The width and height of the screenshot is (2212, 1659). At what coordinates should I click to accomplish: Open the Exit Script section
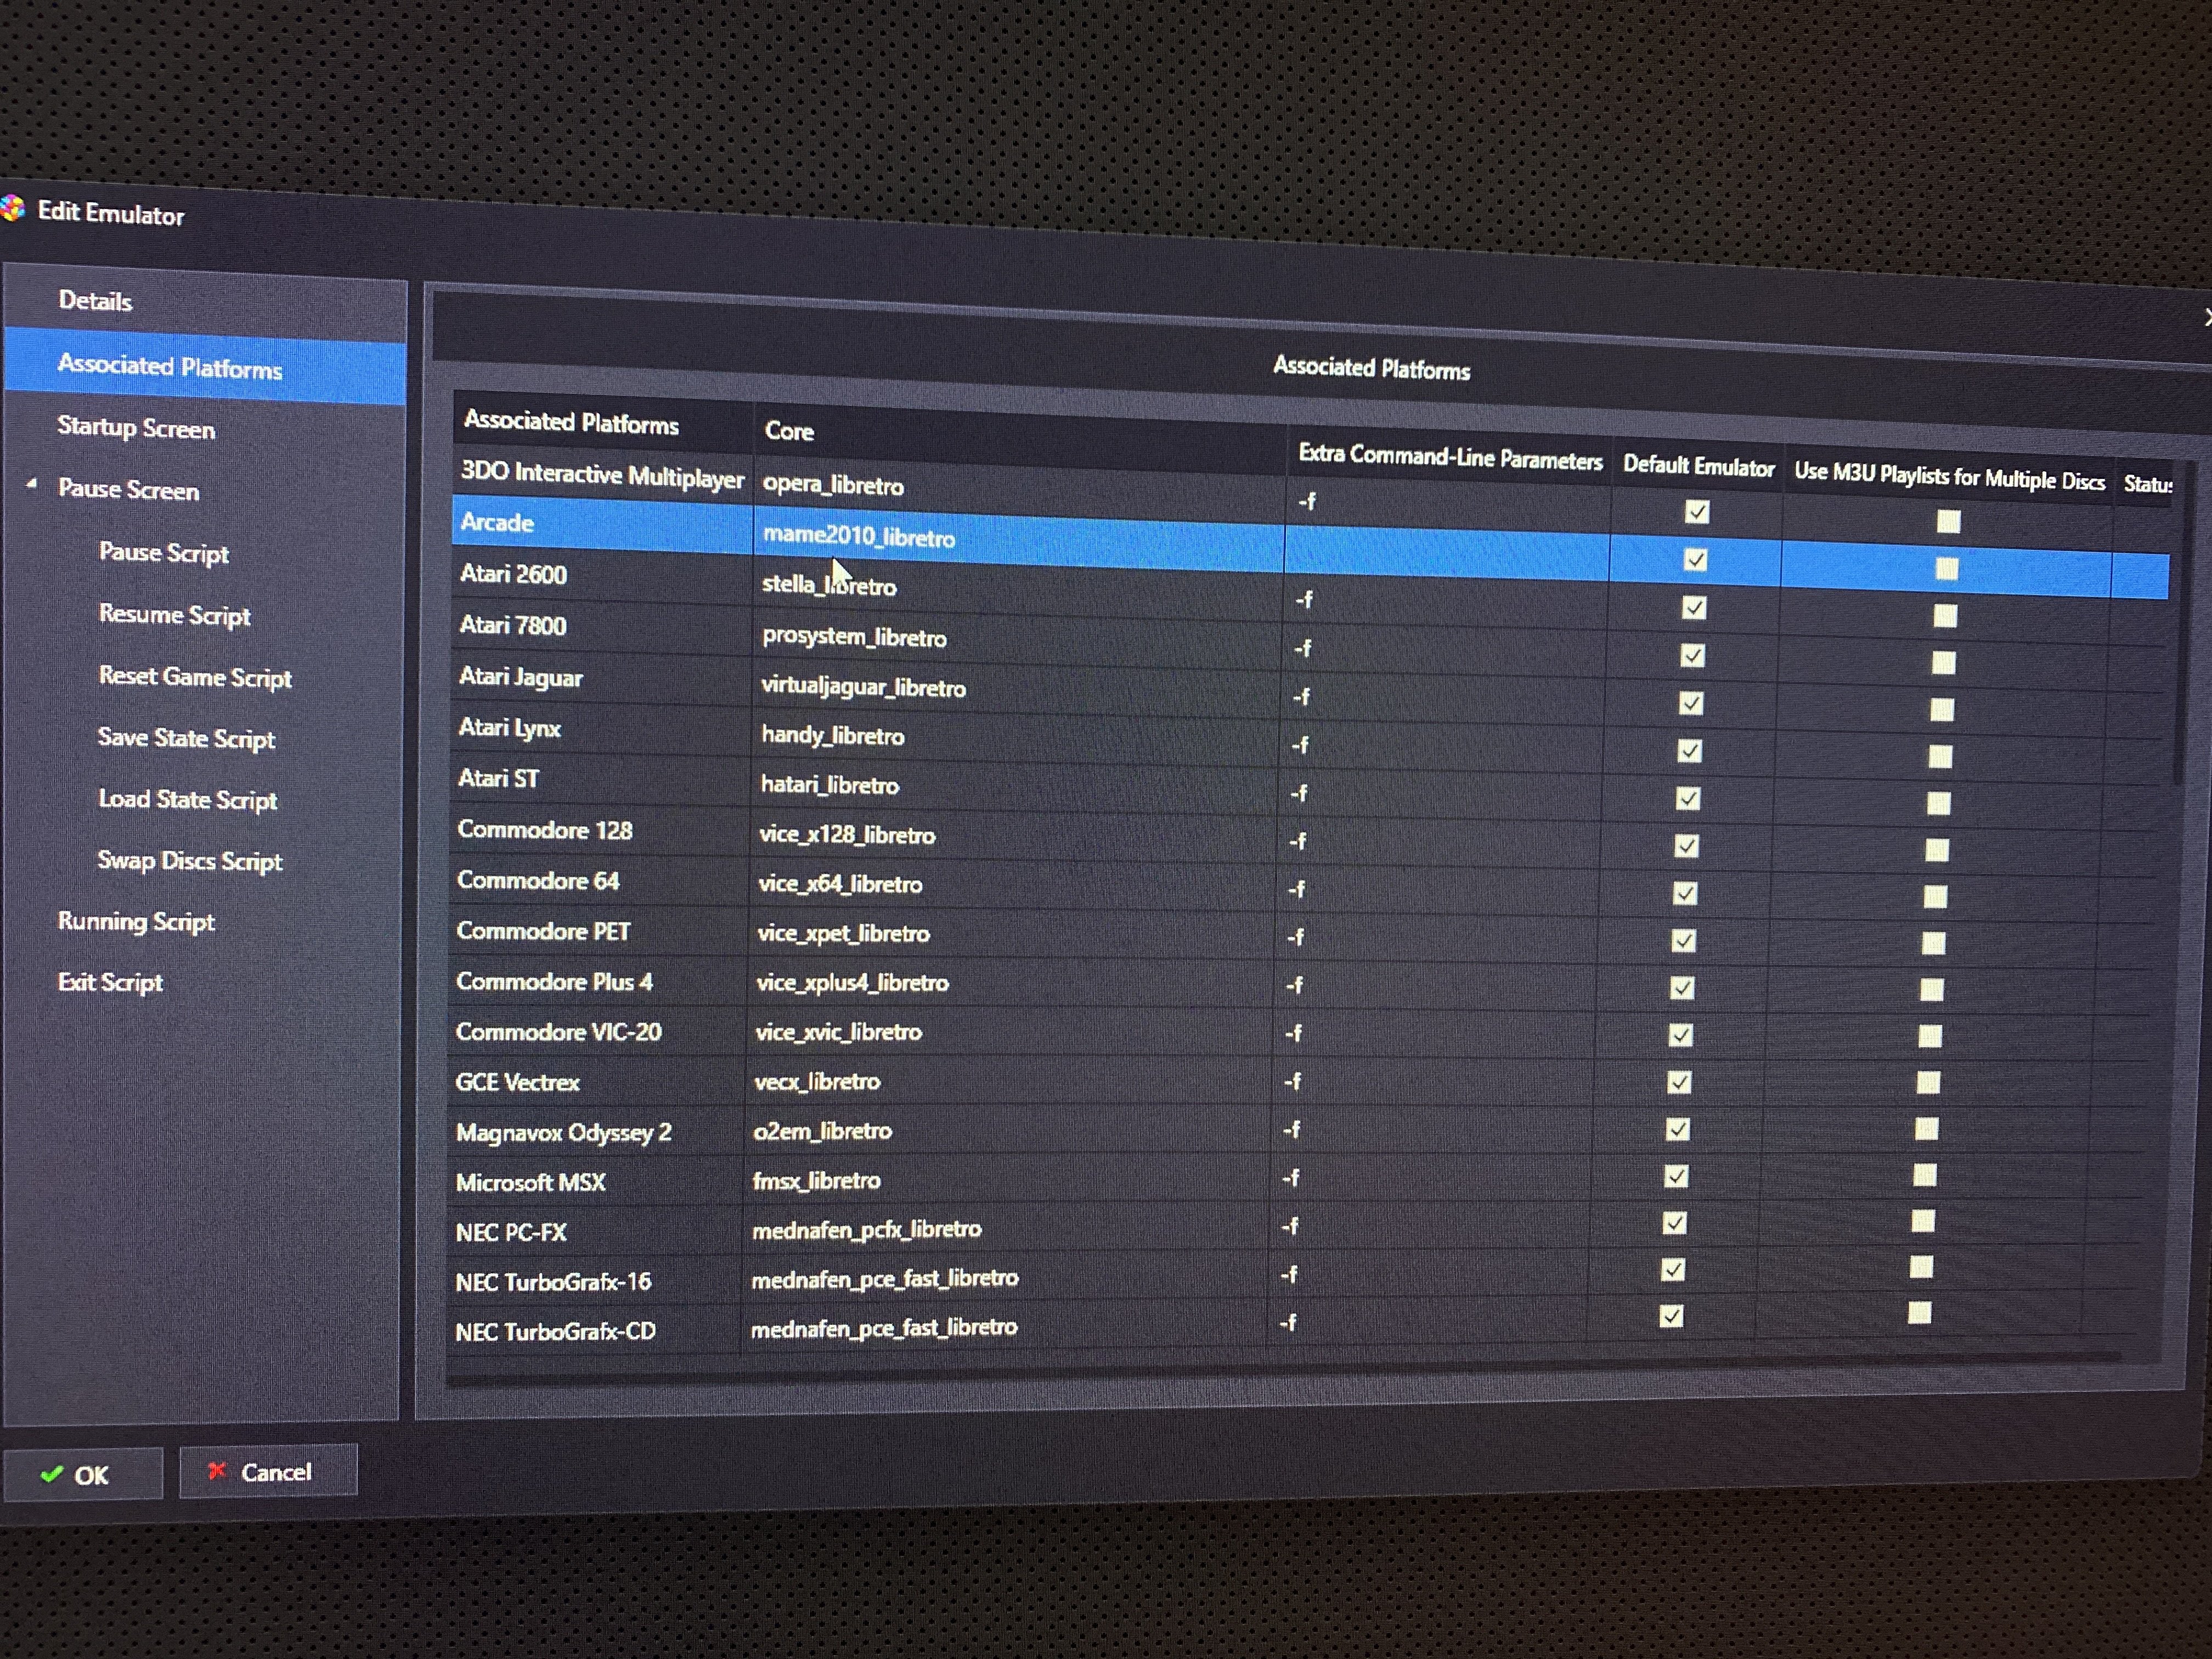(x=110, y=982)
